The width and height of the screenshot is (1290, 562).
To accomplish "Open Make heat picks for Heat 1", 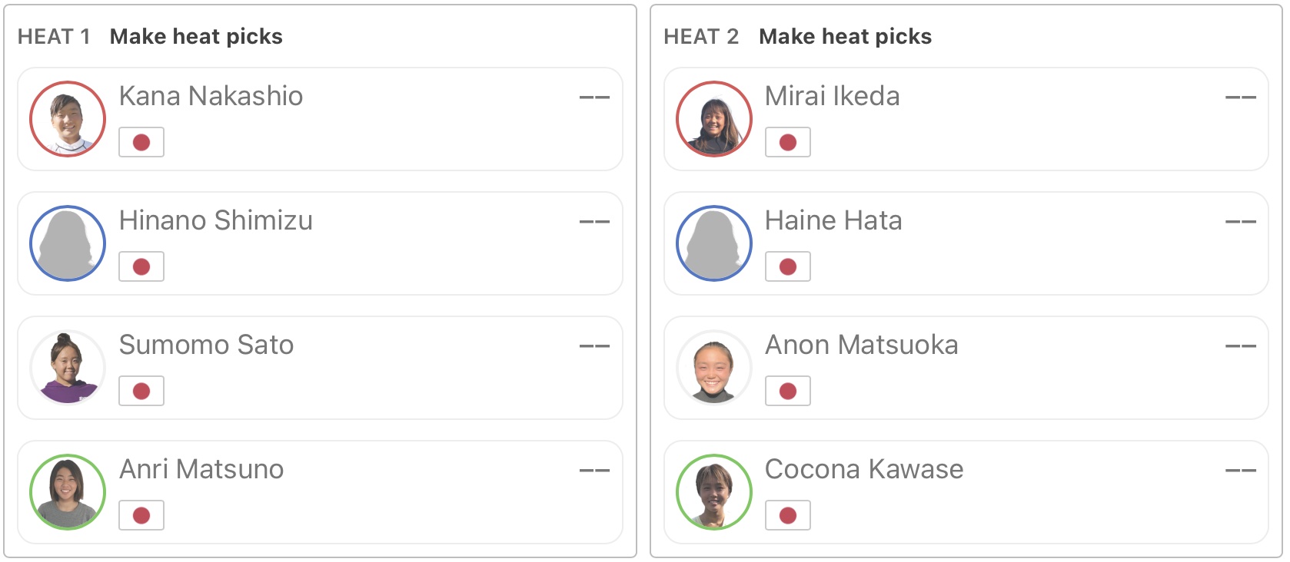I will [x=196, y=37].
